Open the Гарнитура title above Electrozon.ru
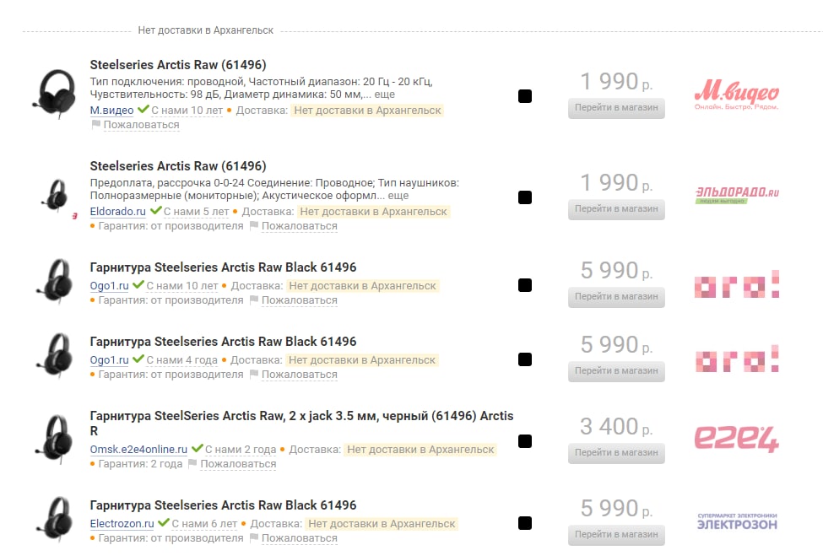 223,505
